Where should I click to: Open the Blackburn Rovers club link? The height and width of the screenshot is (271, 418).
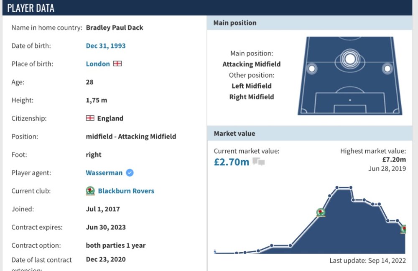126,191
